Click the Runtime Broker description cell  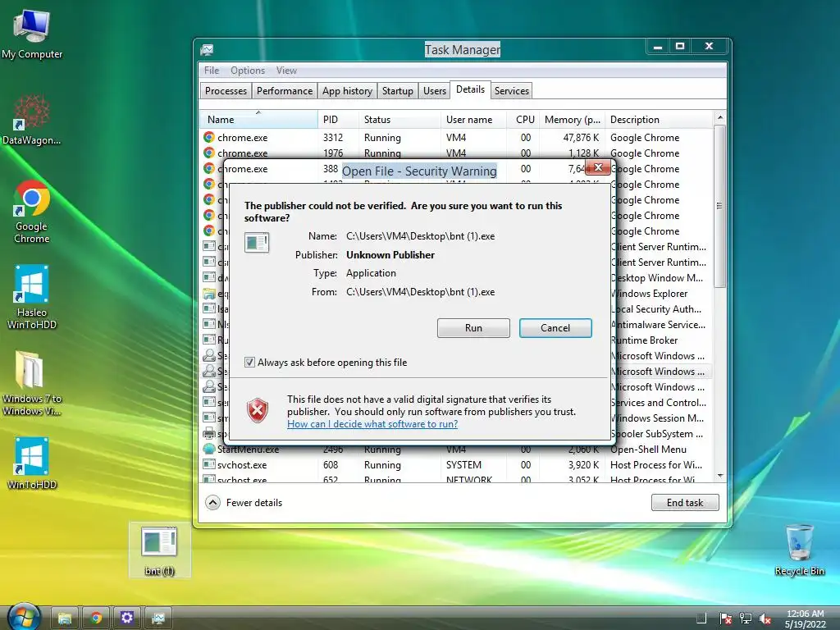645,340
